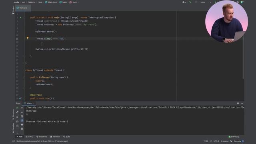Click the 'Process finished with exit code' line
The height and width of the screenshot is (144, 256).
(x=47, y=122)
